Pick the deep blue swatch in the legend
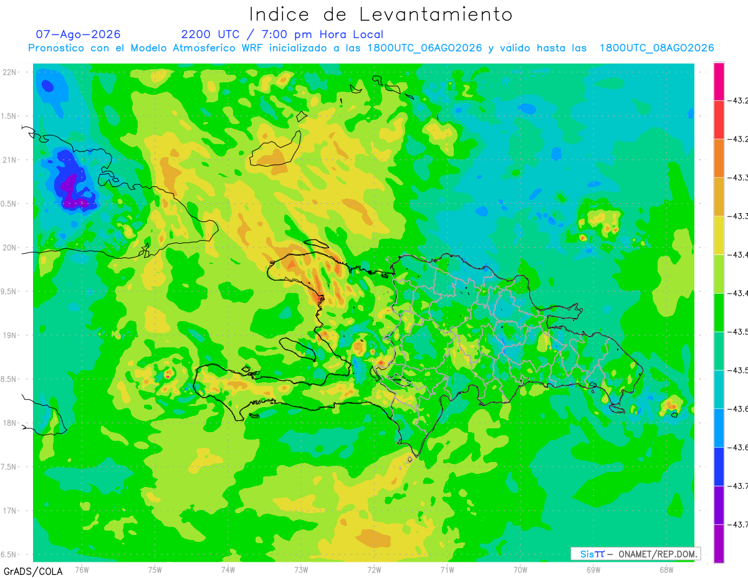 tap(719, 467)
